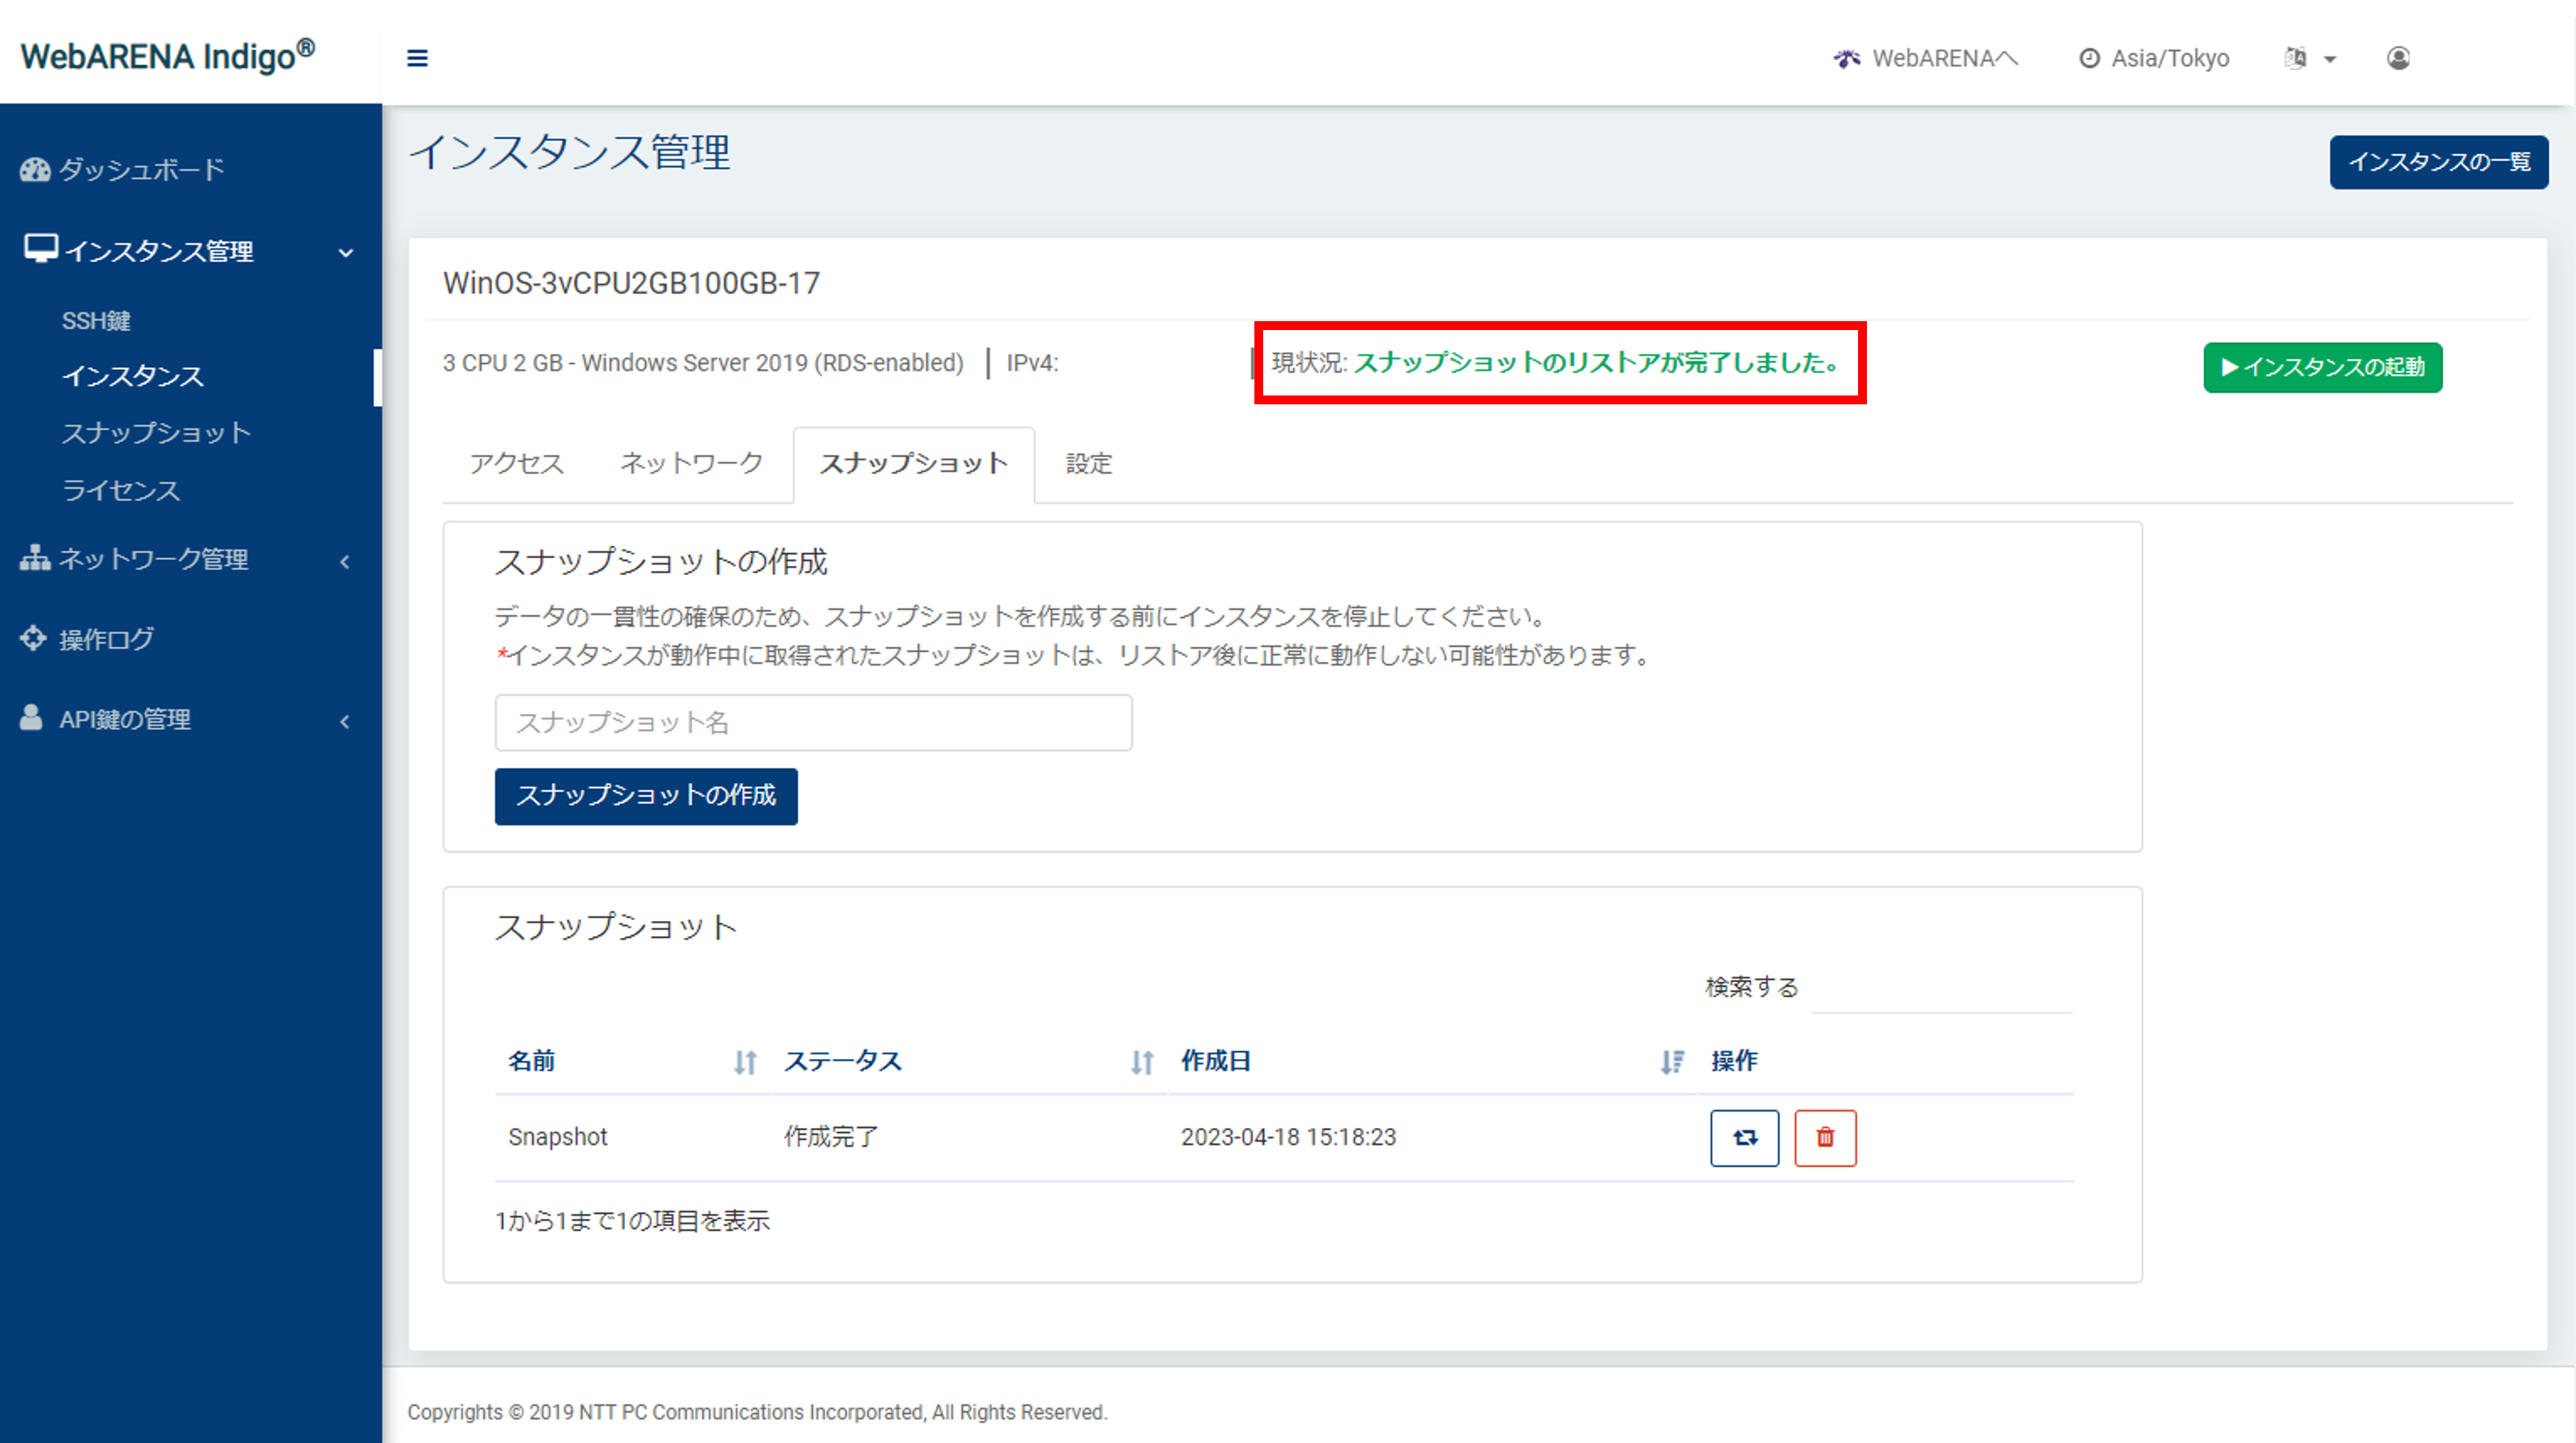Open the WebARENAへ link
The image size is (2576, 1443).
1926,58
